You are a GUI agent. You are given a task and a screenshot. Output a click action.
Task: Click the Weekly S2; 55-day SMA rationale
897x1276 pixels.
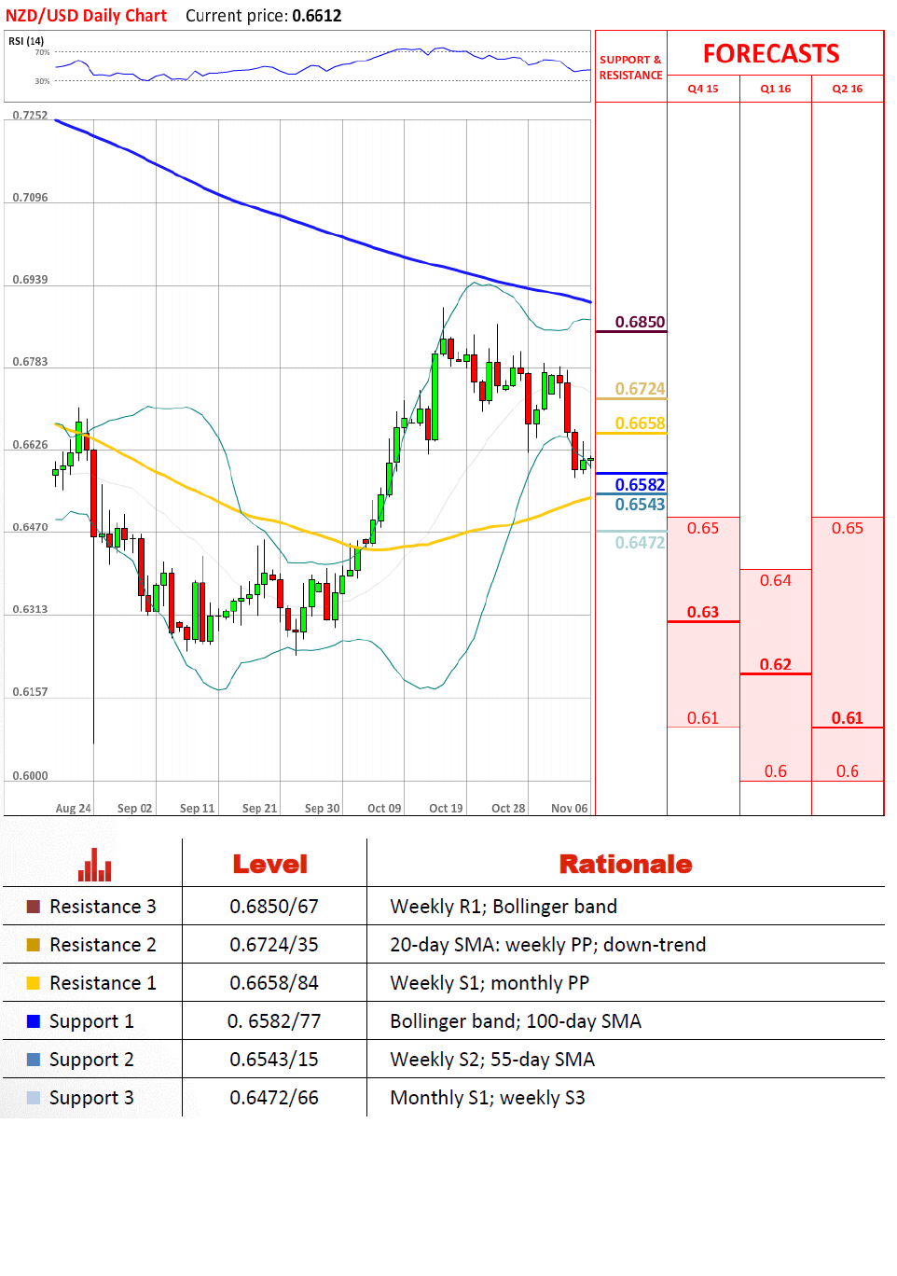[x=492, y=1060]
